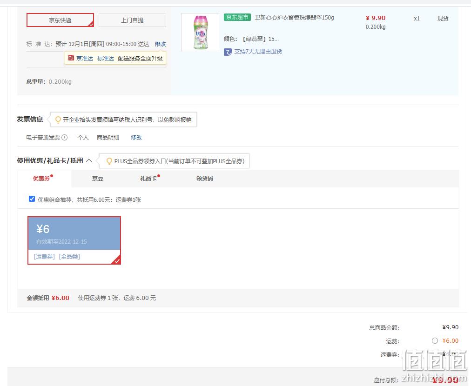
Task: Switch to 京豆 tab
Action: point(98,178)
